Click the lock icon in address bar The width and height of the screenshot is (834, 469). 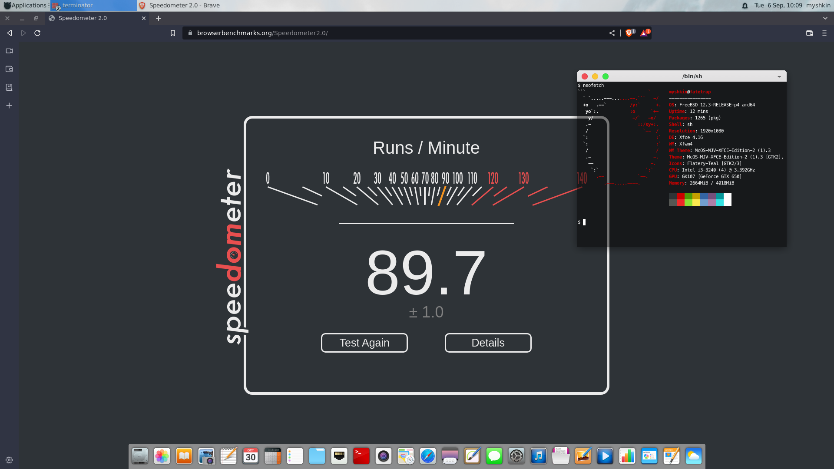coord(190,33)
